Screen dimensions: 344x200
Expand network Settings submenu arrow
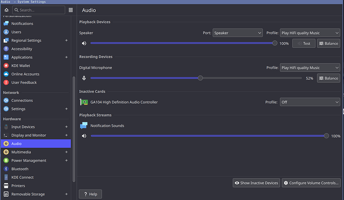(x=66, y=109)
